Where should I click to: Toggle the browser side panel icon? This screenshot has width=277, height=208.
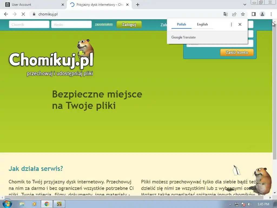pyautogui.click(x=254, y=14)
